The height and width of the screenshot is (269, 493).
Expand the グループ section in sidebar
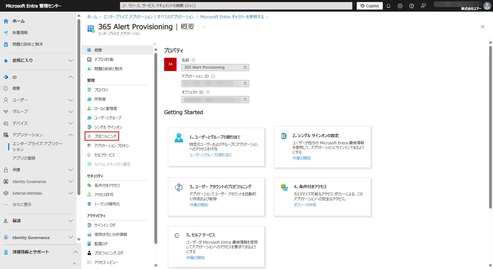tap(71, 112)
